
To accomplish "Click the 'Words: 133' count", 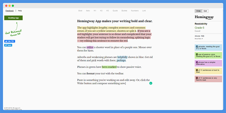I will (199, 36).
